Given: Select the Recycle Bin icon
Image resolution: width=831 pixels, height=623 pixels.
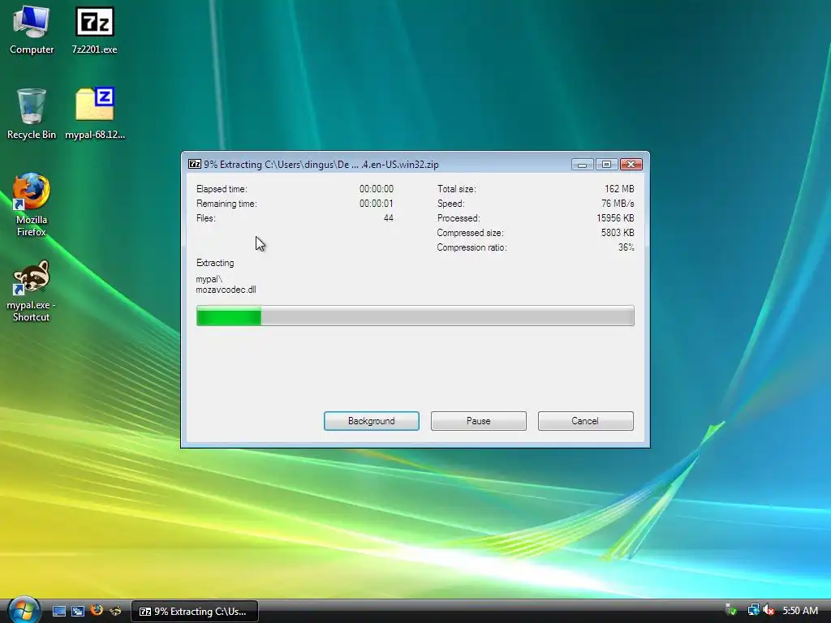Looking at the screenshot, I should pyautogui.click(x=32, y=114).
